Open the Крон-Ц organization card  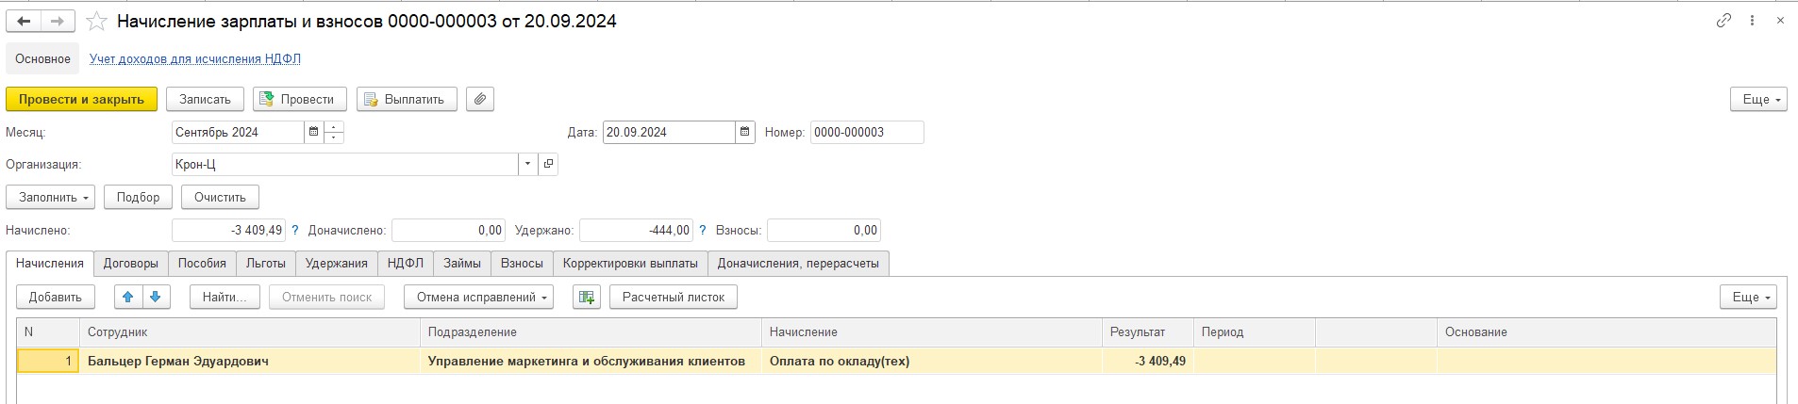tap(548, 164)
